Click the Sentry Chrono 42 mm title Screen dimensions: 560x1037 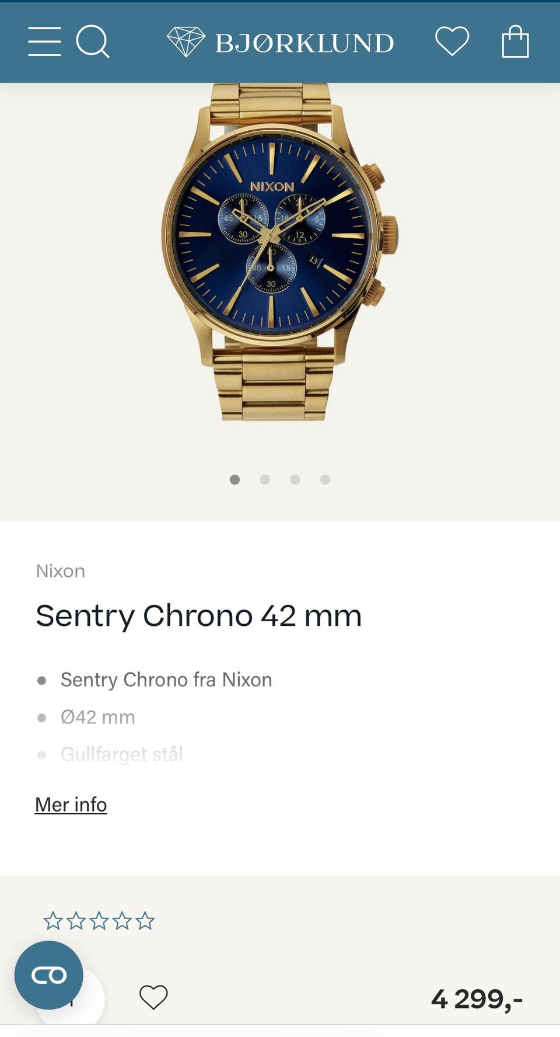198,615
